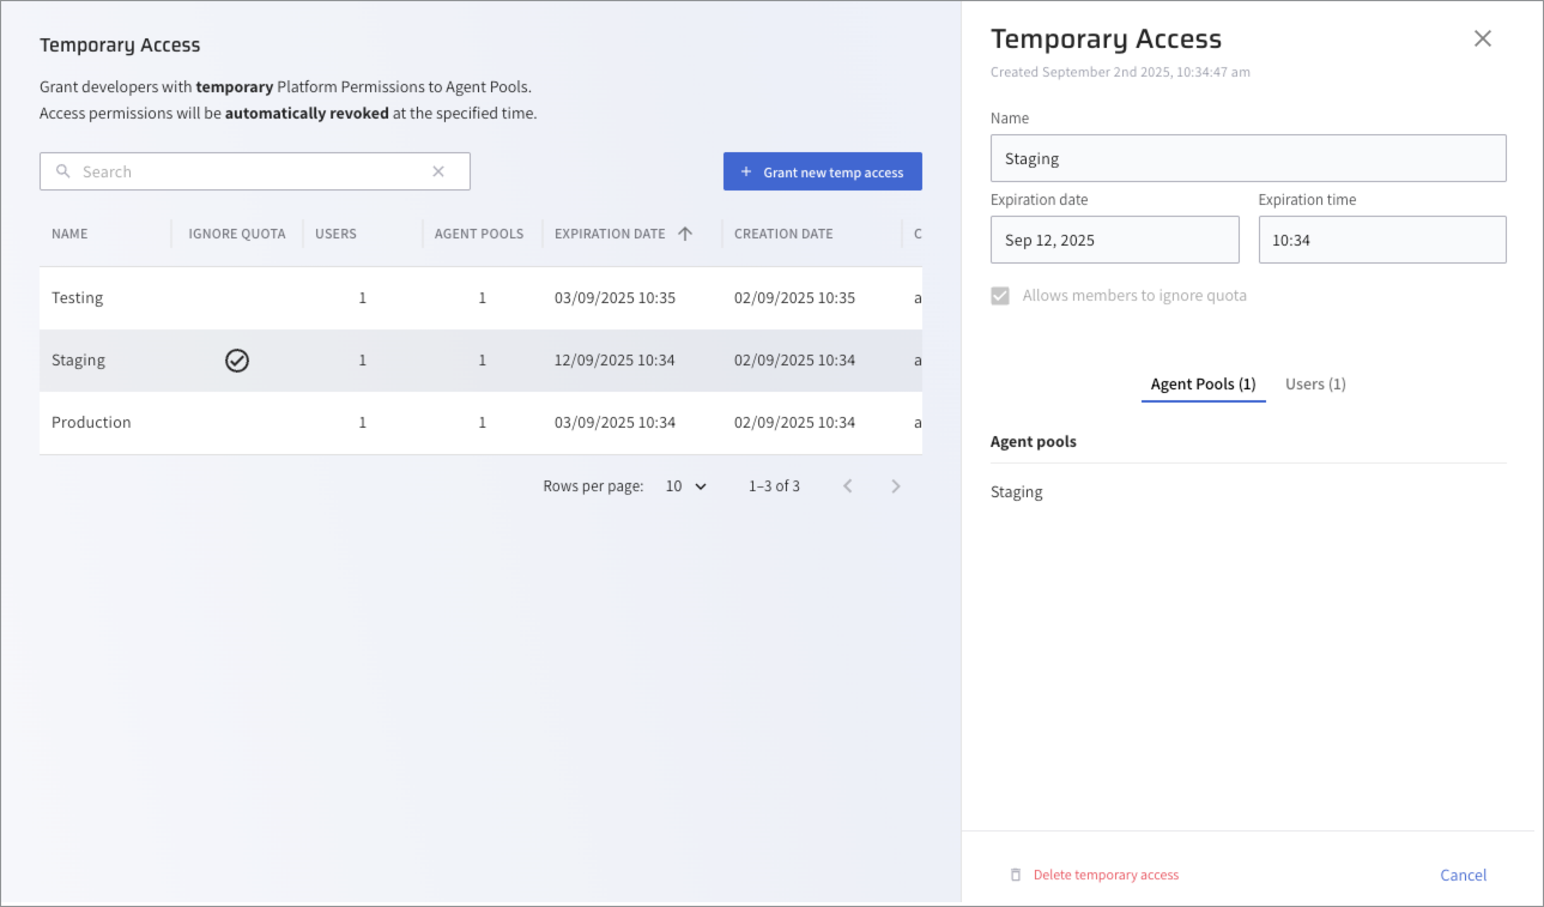Viewport: 1544px width, 907px height.
Task: Select the Agent Pools (1) tab
Action: 1203,384
